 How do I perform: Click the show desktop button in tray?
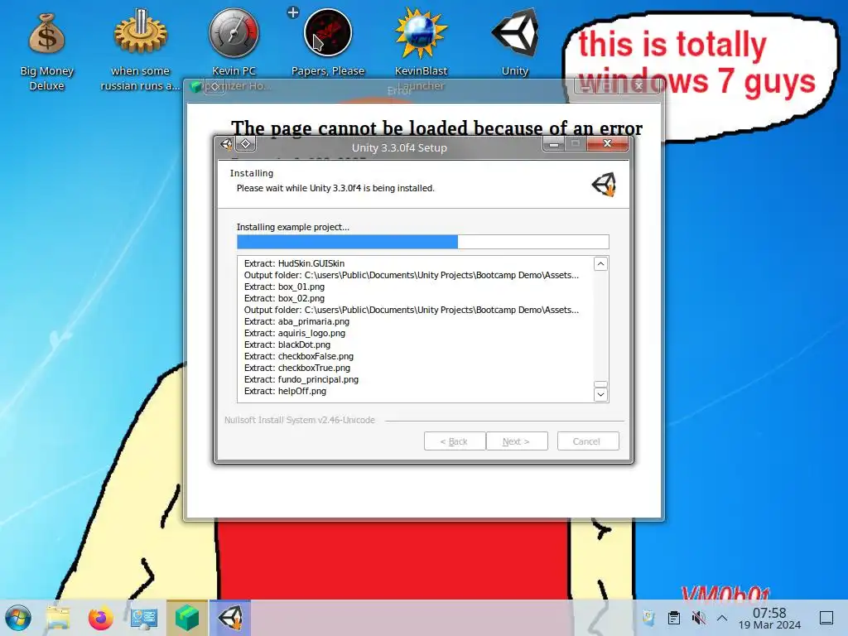pyautogui.click(x=826, y=618)
